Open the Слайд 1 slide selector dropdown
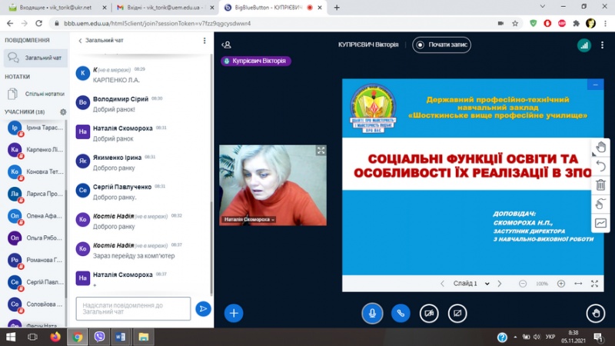The width and height of the screenshot is (615, 346). [471, 283]
